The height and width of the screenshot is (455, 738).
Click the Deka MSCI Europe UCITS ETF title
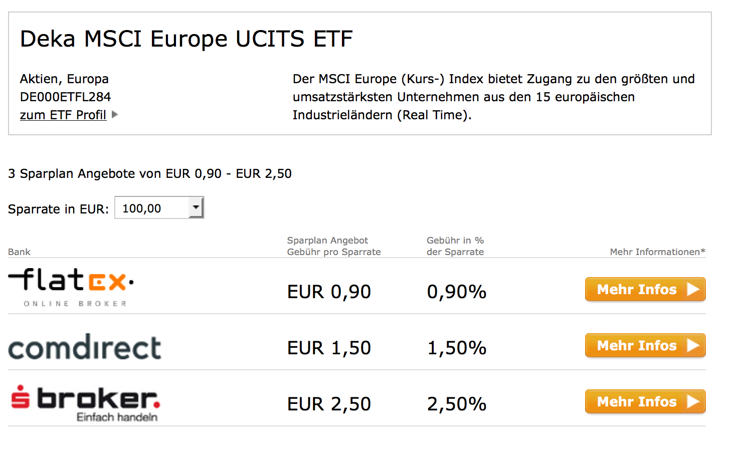187,39
